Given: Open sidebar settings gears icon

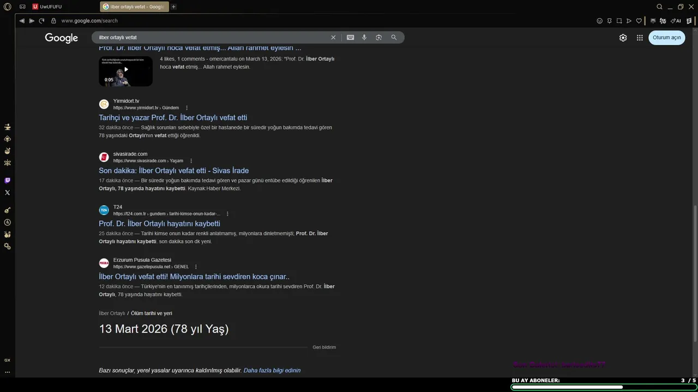Looking at the screenshot, I should pos(7,246).
